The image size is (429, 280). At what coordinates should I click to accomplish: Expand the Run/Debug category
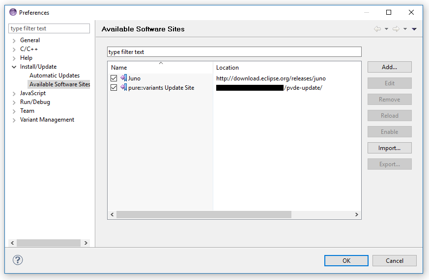(14, 102)
